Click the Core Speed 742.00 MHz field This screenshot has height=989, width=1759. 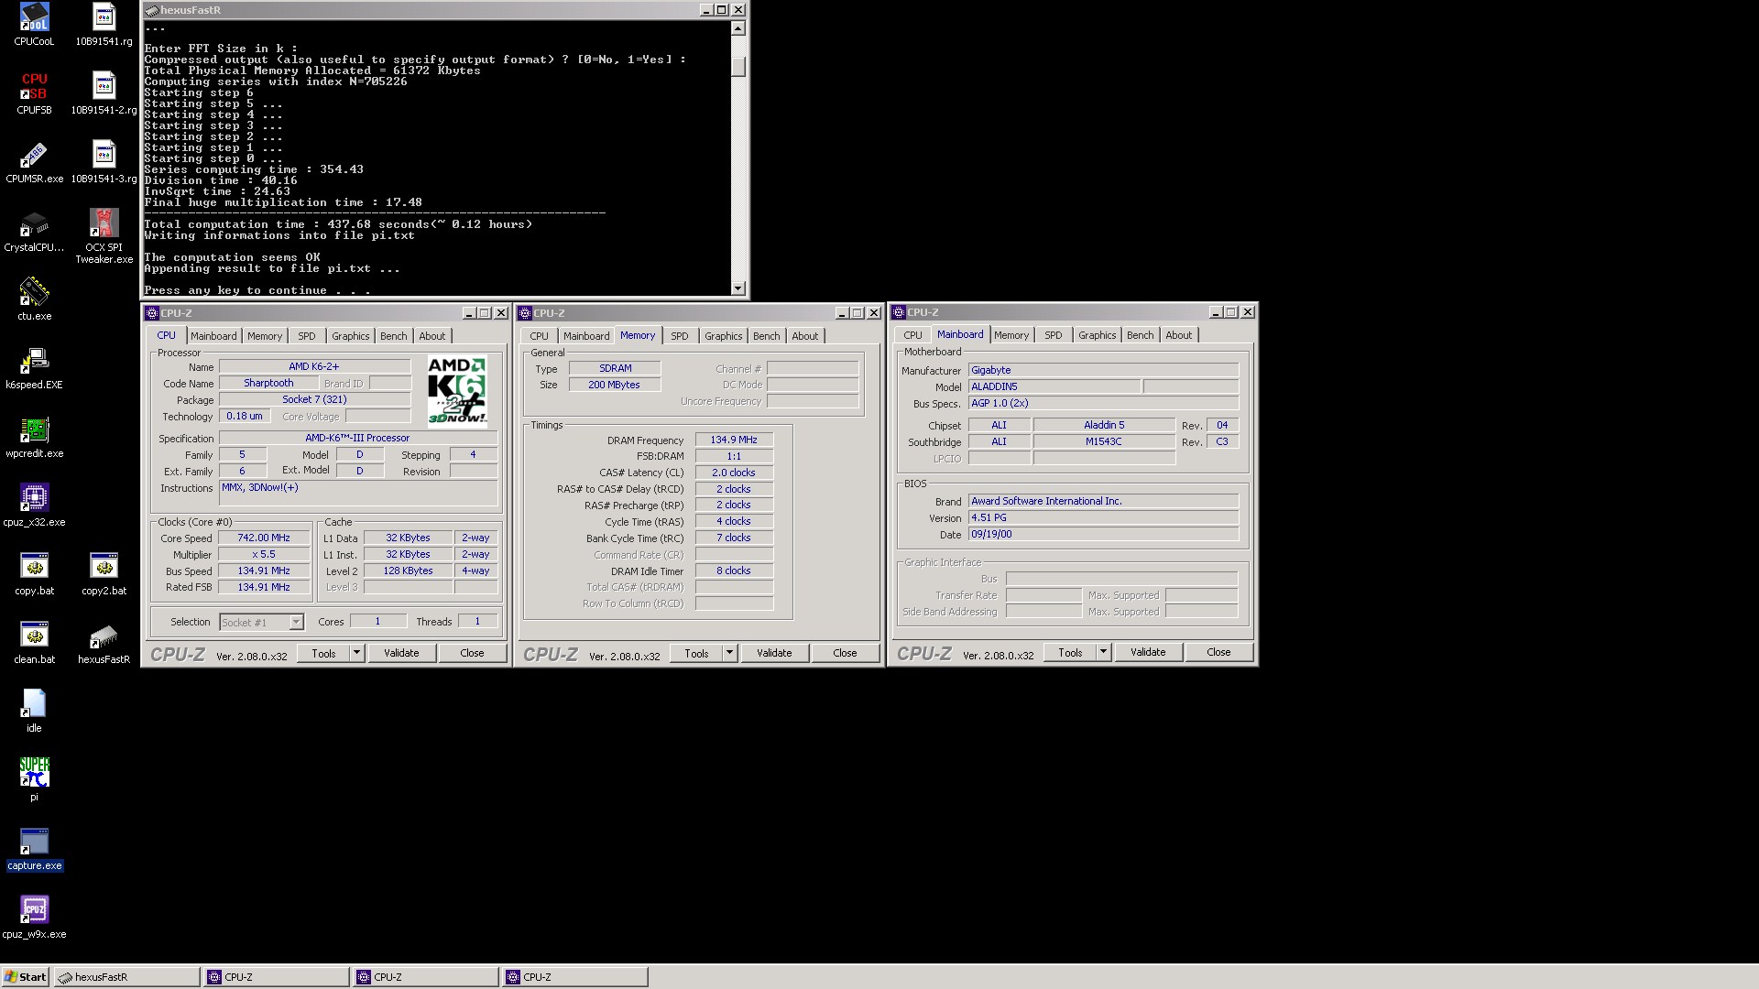coord(264,538)
